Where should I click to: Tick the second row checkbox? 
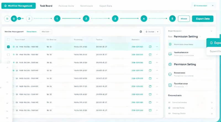coord(8,55)
